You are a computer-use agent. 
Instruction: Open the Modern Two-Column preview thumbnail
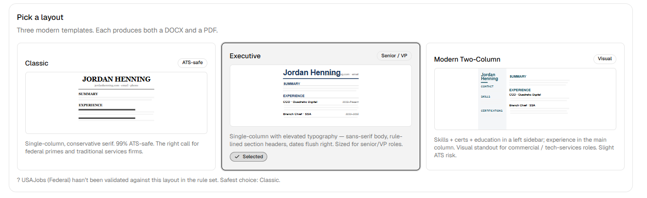point(525,99)
